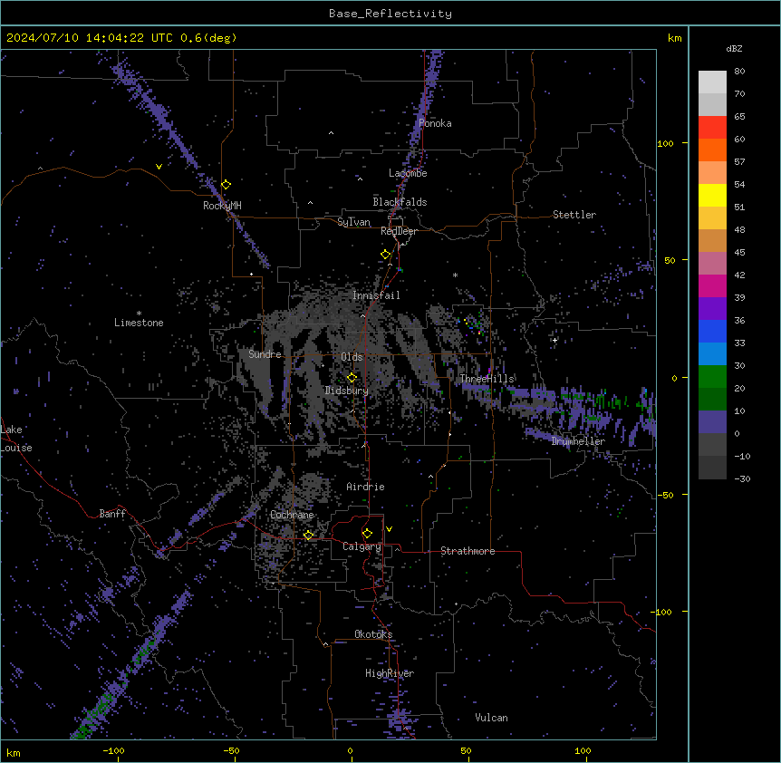Click the Calgary city label
The height and width of the screenshot is (763, 781).
point(362,546)
